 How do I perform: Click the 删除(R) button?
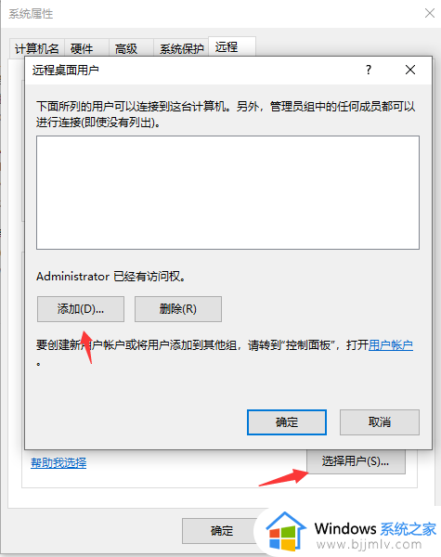[x=178, y=309]
